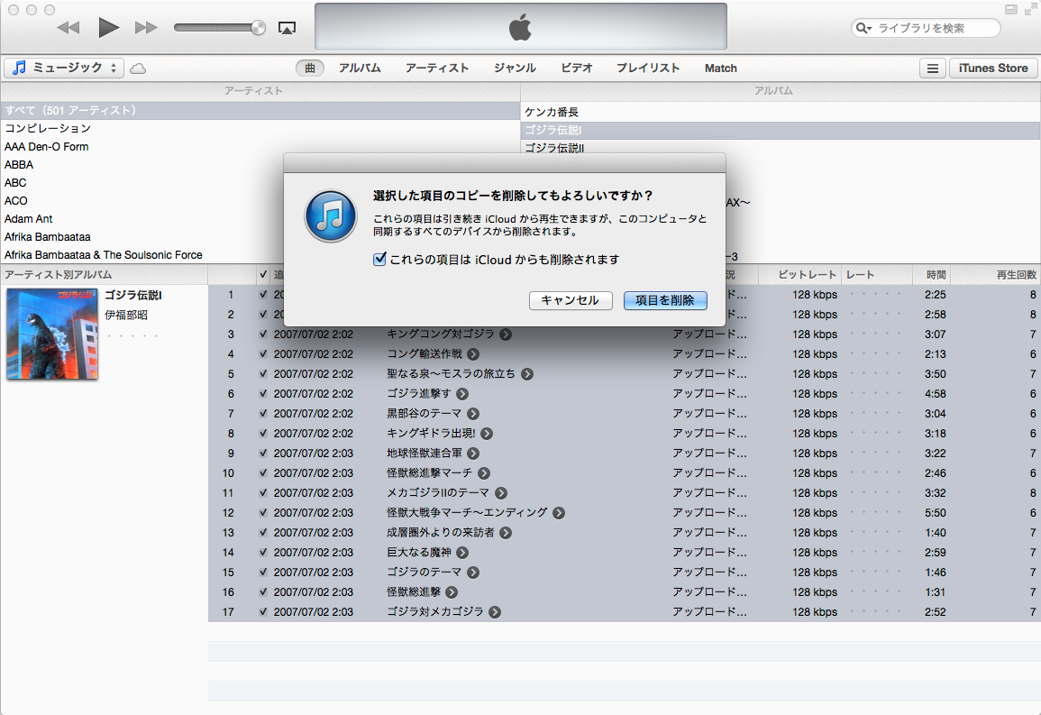
Task: Select すべて (501 アーティスト) row
Action: pyautogui.click(x=260, y=110)
